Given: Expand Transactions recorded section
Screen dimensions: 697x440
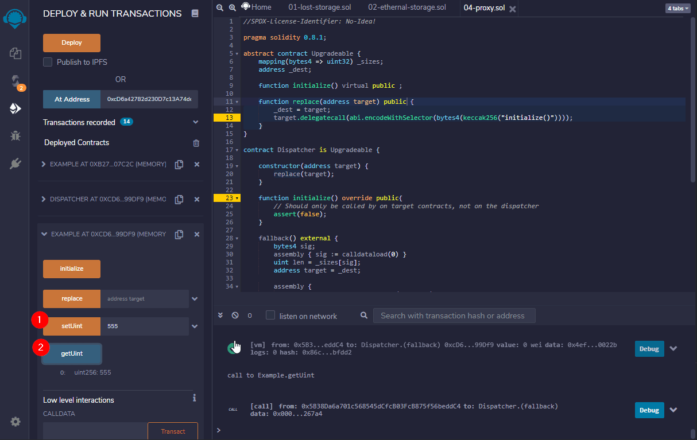Looking at the screenshot, I should (x=196, y=122).
